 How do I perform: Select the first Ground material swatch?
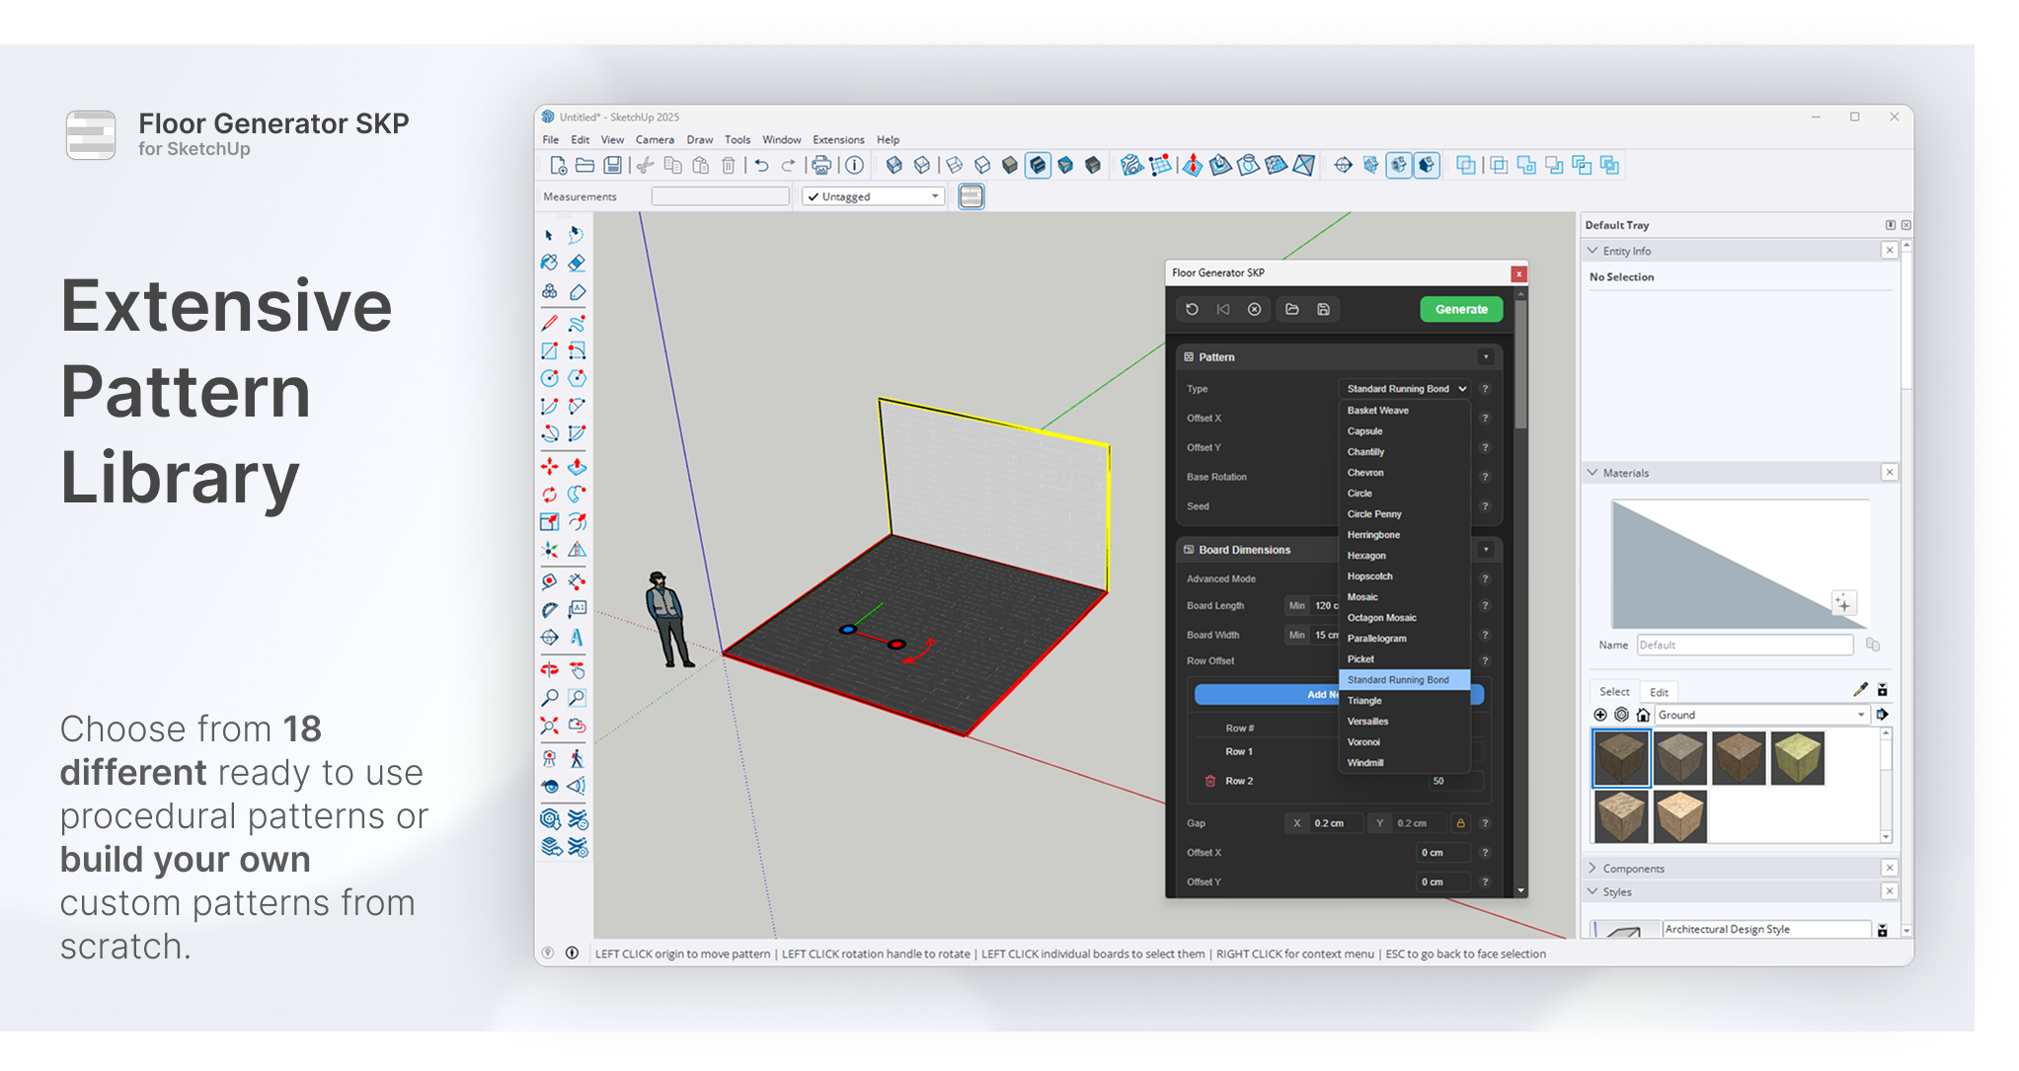click(1621, 758)
